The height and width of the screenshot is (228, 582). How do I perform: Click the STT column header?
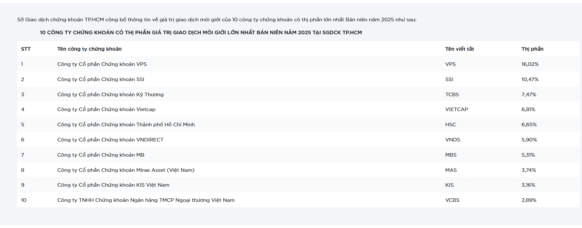(x=26, y=49)
